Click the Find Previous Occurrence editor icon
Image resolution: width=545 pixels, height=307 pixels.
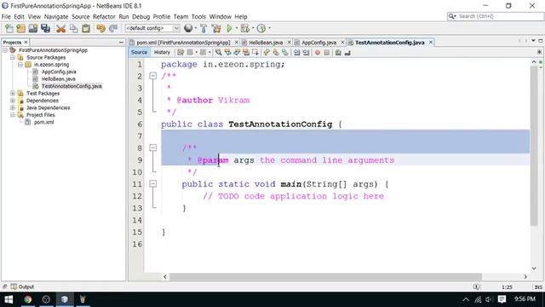[227, 53]
